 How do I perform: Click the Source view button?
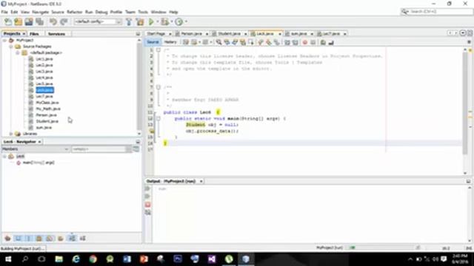(153, 42)
